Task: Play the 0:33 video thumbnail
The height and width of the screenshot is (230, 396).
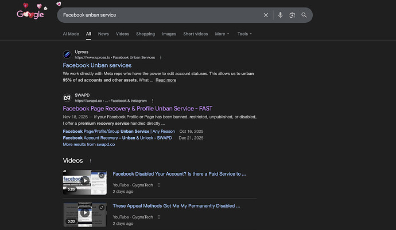Action: click(x=85, y=215)
